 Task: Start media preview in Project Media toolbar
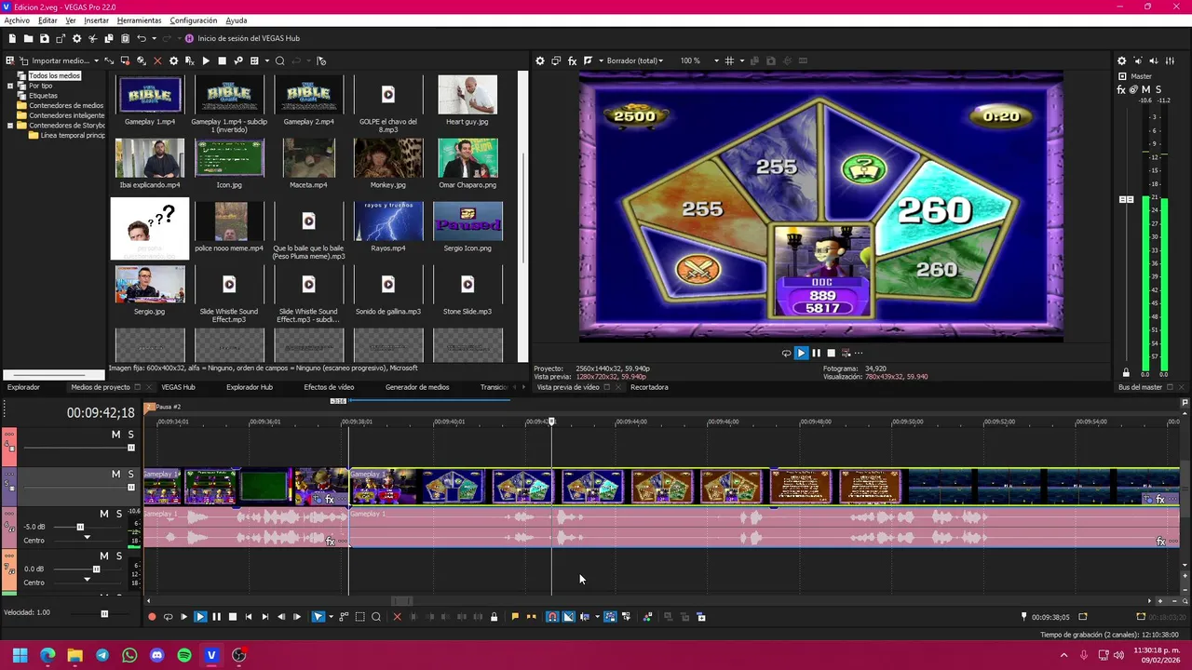coord(206,61)
